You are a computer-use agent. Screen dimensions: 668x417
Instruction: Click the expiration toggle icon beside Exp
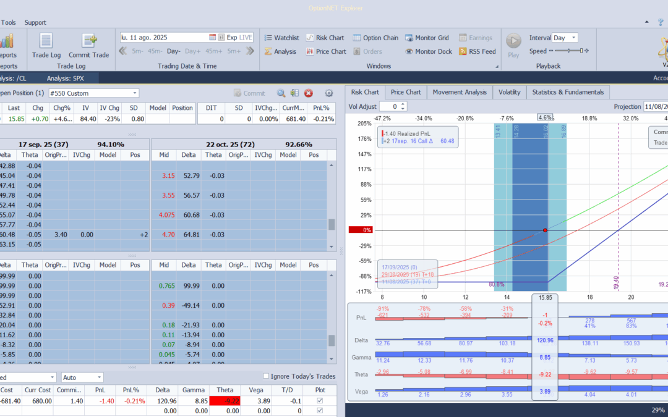[x=221, y=38]
